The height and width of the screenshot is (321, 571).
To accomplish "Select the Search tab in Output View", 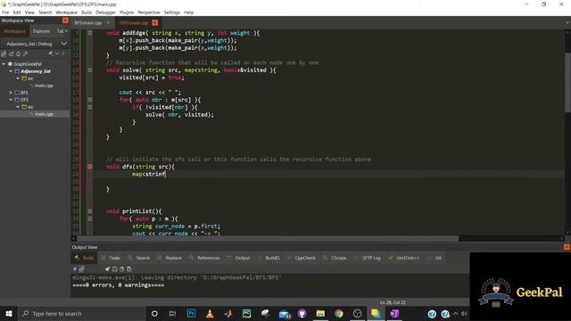I will coord(139,258).
